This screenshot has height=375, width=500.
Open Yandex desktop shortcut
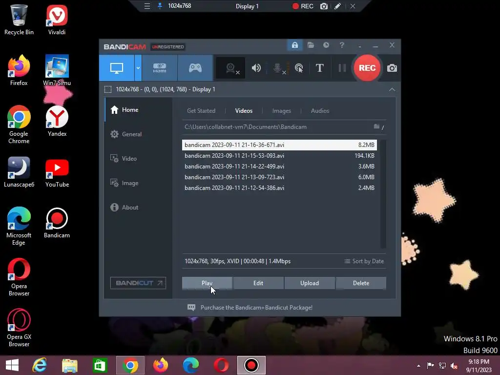tap(57, 122)
